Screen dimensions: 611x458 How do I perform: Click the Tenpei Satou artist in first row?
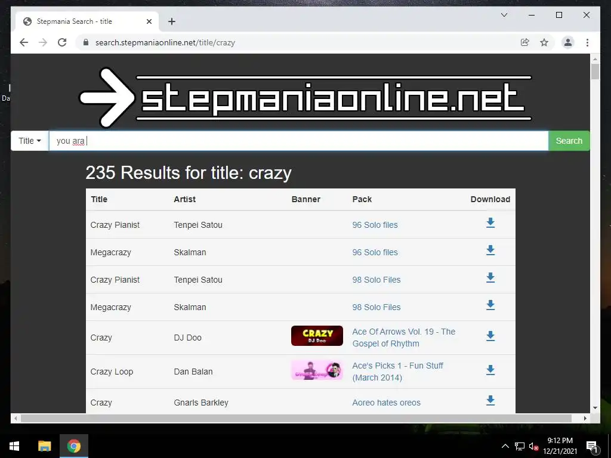tap(198, 225)
